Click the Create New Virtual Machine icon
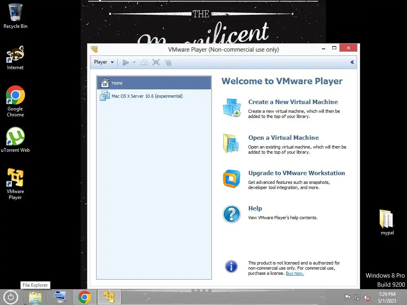This screenshot has height=305, width=407. tap(232, 108)
